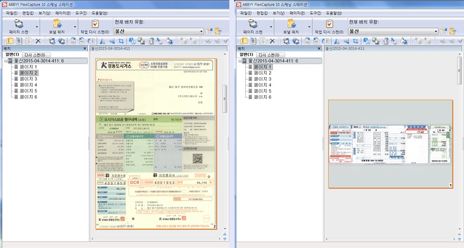
Task: Close the 배치 panel in left window
Action: click(85, 49)
